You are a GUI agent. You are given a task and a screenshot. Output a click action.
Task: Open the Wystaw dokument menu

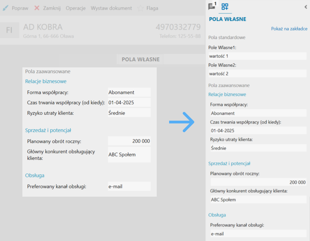click(111, 8)
